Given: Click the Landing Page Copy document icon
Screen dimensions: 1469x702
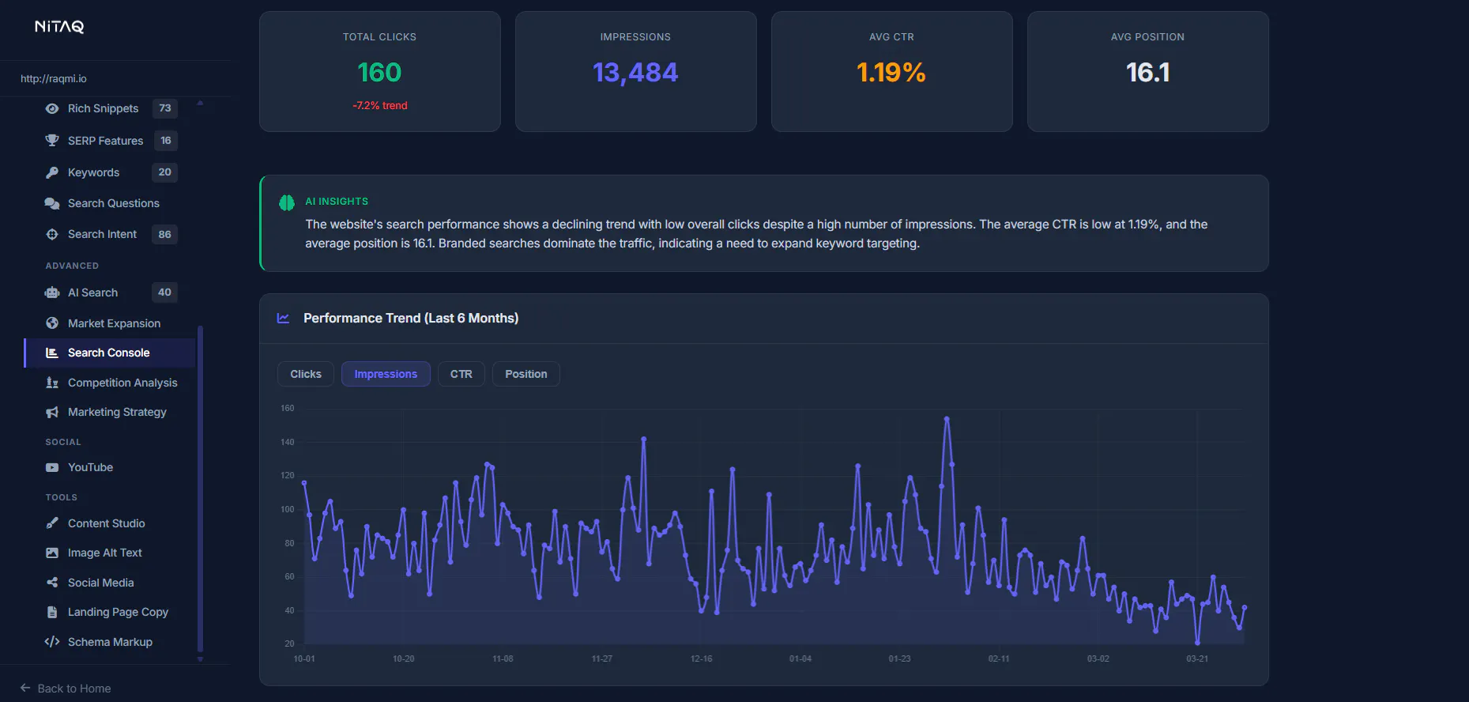Looking at the screenshot, I should [52, 612].
